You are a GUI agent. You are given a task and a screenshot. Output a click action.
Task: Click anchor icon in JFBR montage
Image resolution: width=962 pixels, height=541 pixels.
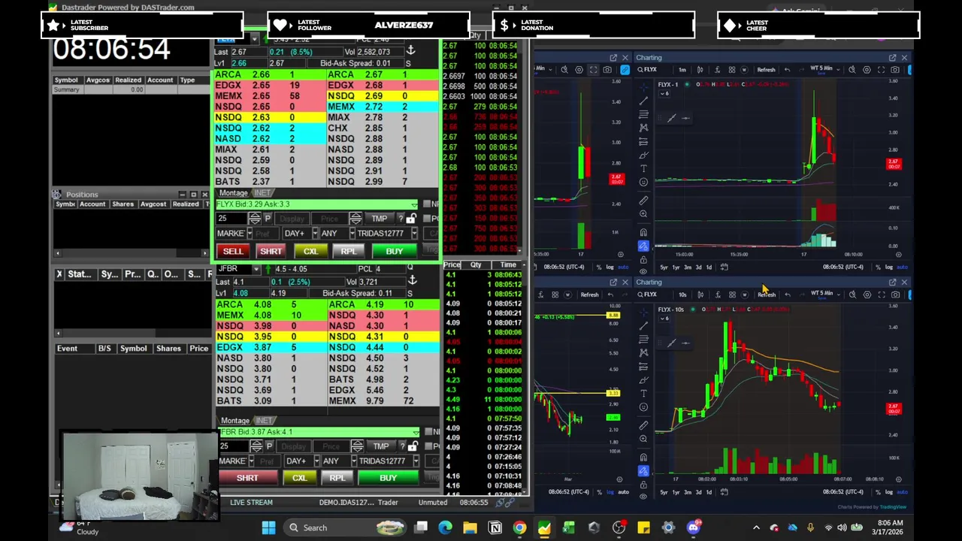412,281
